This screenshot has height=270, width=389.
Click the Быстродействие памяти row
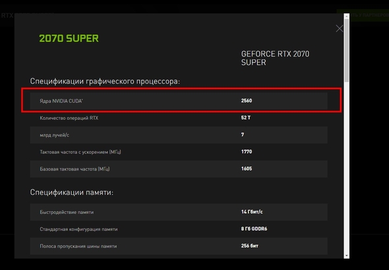pos(179,212)
